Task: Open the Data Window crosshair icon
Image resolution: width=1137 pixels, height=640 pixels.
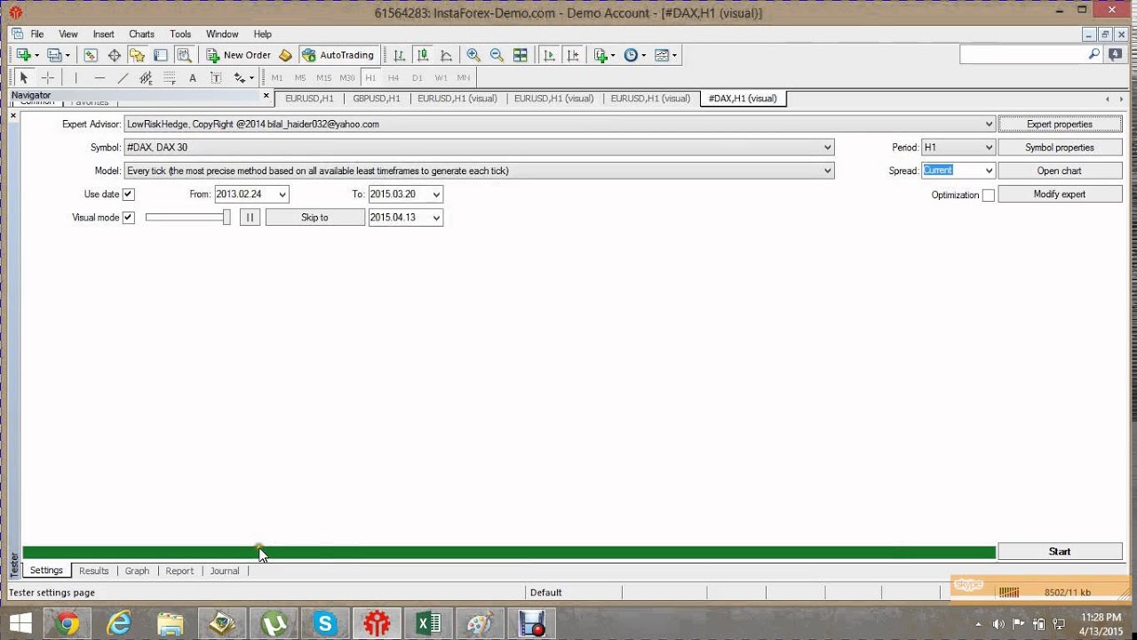Action: [114, 55]
